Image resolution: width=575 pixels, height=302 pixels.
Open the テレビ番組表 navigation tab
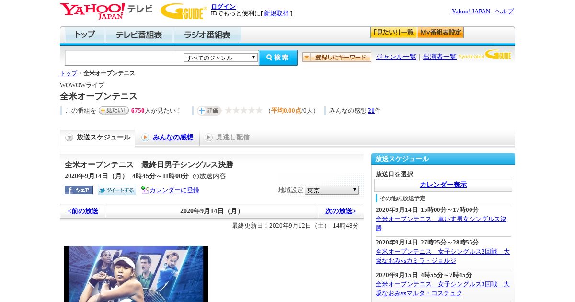point(139,35)
